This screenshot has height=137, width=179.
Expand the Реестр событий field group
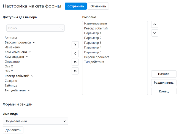tap(32, 76)
